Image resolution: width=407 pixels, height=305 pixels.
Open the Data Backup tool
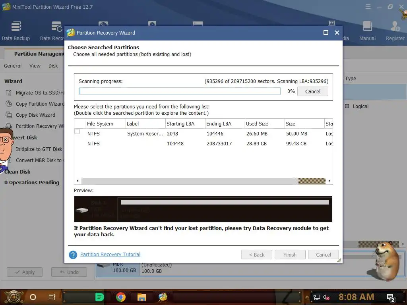[16, 31]
